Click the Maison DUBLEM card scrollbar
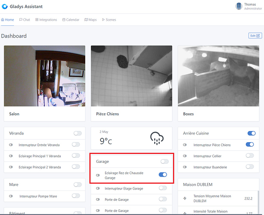This screenshot has width=264, height=215. tap(258, 202)
